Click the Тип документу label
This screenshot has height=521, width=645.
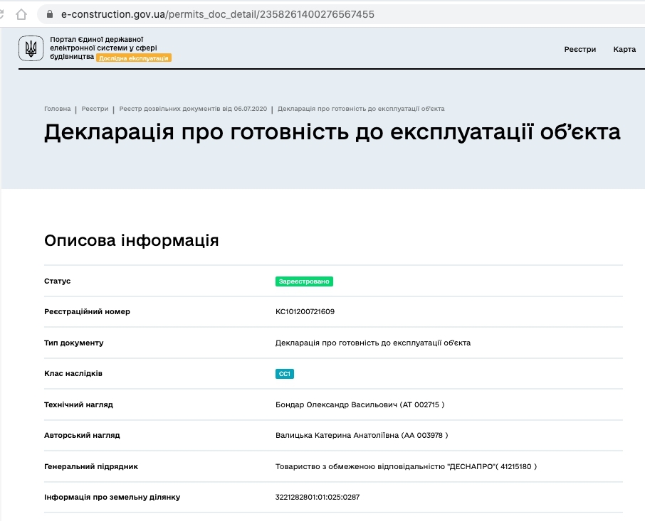coord(73,343)
